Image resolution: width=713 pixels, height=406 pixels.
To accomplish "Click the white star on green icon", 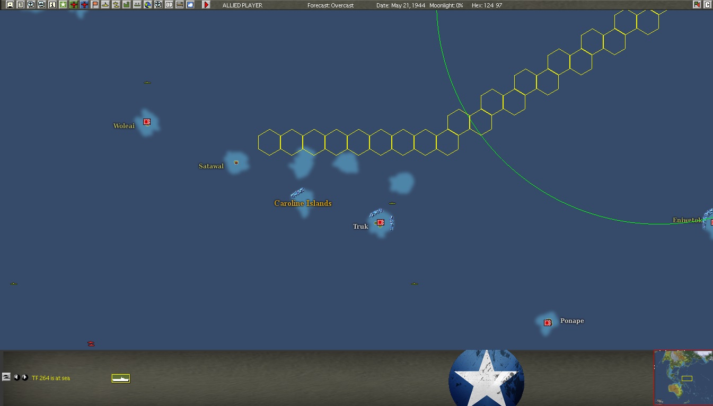I will pyautogui.click(x=63, y=5).
